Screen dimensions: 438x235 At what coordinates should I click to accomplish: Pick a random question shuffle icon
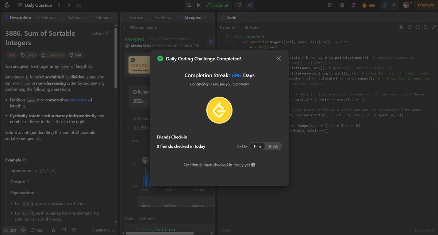(79, 5)
